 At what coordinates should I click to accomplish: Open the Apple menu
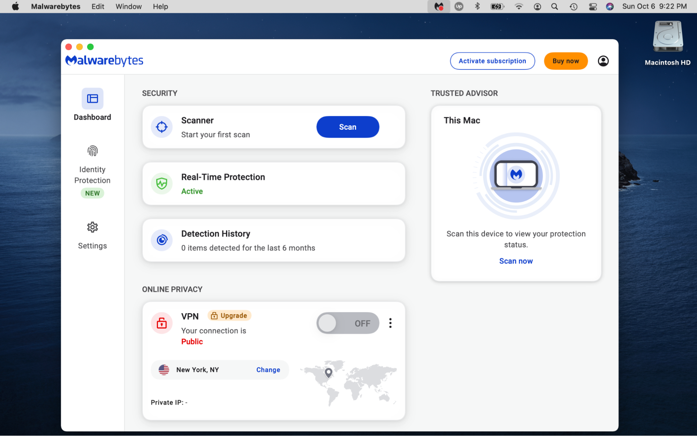15,6
